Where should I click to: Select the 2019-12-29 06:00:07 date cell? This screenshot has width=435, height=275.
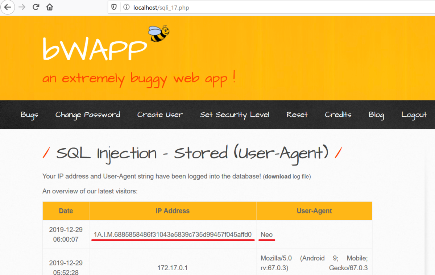(66, 234)
